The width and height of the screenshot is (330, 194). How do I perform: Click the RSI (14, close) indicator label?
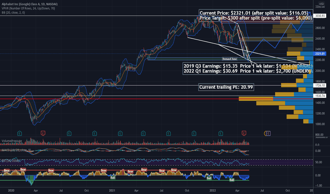click(x=11, y=160)
